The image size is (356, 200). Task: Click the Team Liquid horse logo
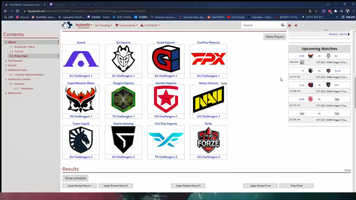pos(81,140)
